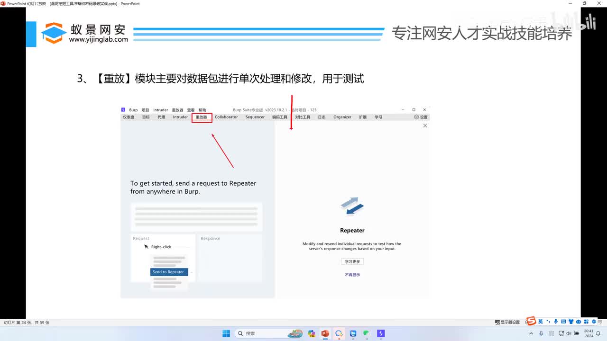
Task: Open the blue monitor app on taskbar
Action: pos(353,333)
